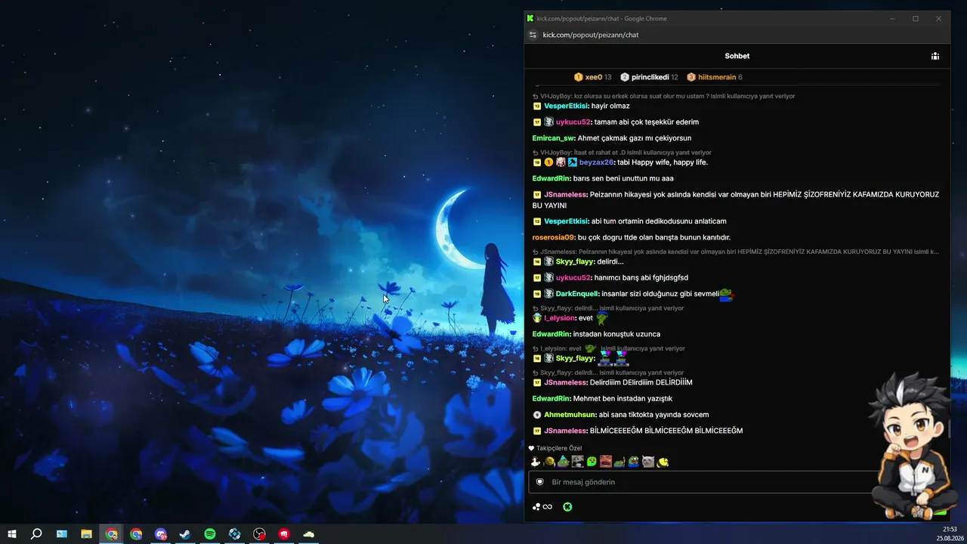
Task: Open channel points icon with infinity symbol
Action: click(x=542, y=507)
